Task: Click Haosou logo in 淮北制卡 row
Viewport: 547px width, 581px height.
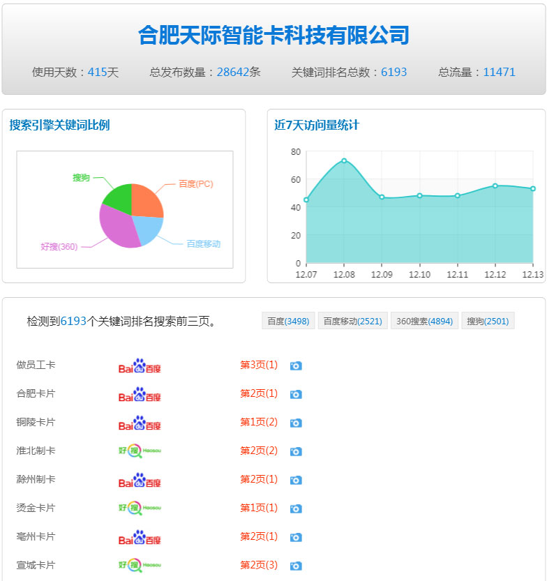Action: pyautogui.click(x=140, y=451)
